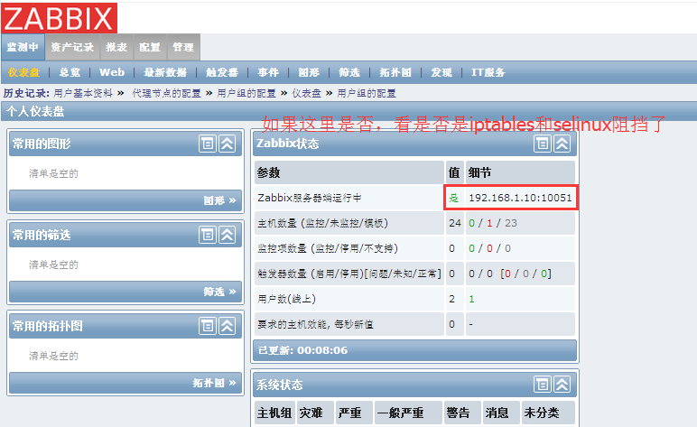Click the 用户数(线上) row label
Viewport: 697px width, 427px height.
click(x=287, y=299)
